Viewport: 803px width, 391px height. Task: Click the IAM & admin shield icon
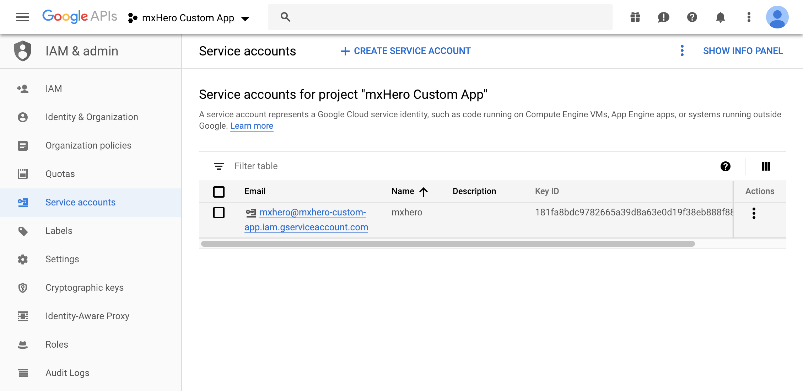23,51
